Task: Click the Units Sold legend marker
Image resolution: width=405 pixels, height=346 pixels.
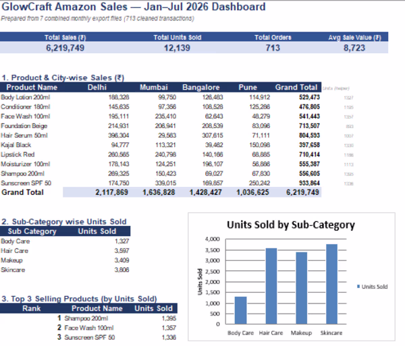Action: [358, 287]
